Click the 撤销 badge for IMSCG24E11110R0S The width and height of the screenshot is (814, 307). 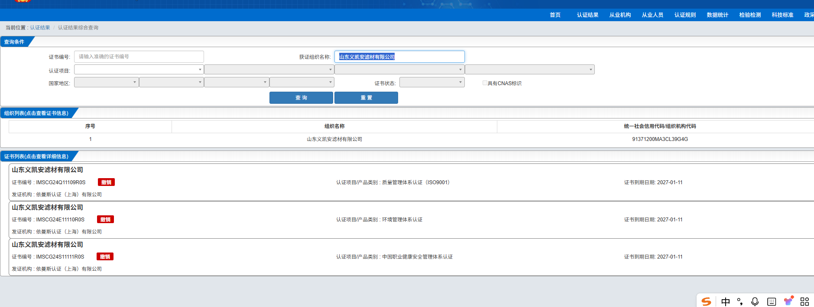pos(105,220)
